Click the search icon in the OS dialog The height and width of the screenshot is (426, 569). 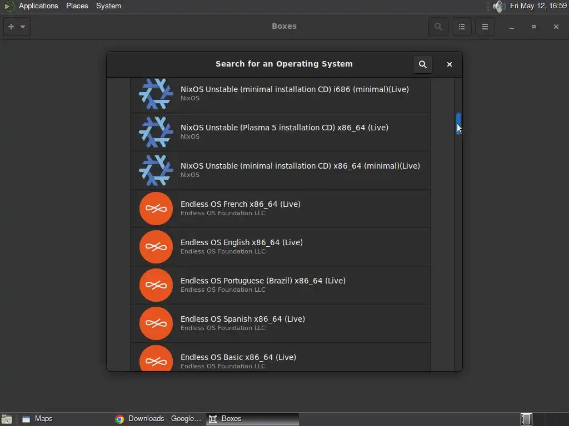423,64
